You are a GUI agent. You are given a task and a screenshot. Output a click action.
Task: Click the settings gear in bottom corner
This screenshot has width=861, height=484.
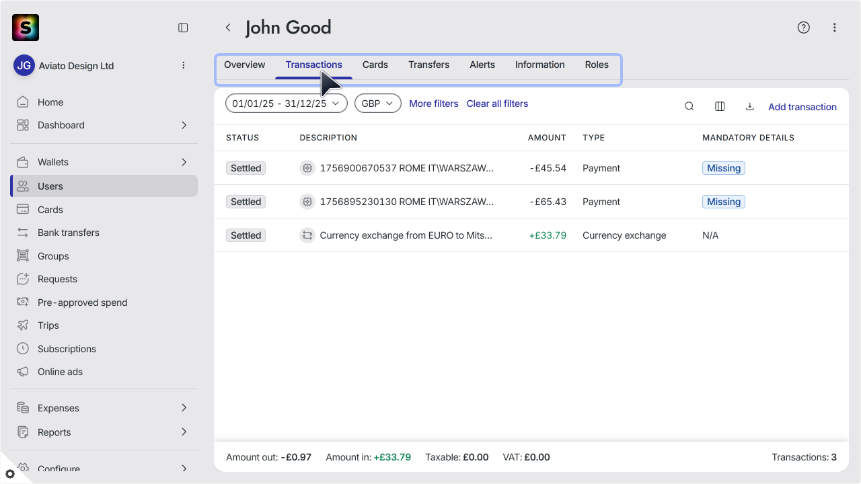pos(9,474)
